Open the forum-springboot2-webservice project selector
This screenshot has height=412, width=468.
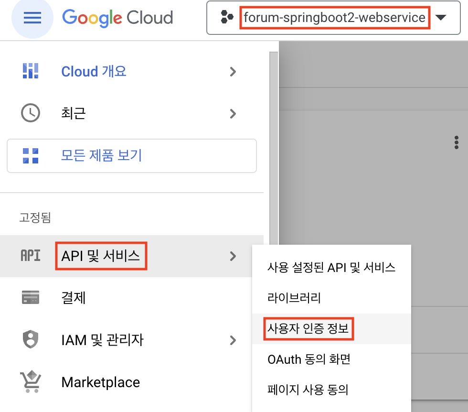pyautogui.click(x=333, y=18)
